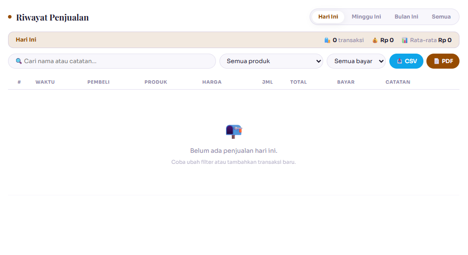Show all sales via Semua tab
This screenshot has height=255, width=468.
coord(441,17)
